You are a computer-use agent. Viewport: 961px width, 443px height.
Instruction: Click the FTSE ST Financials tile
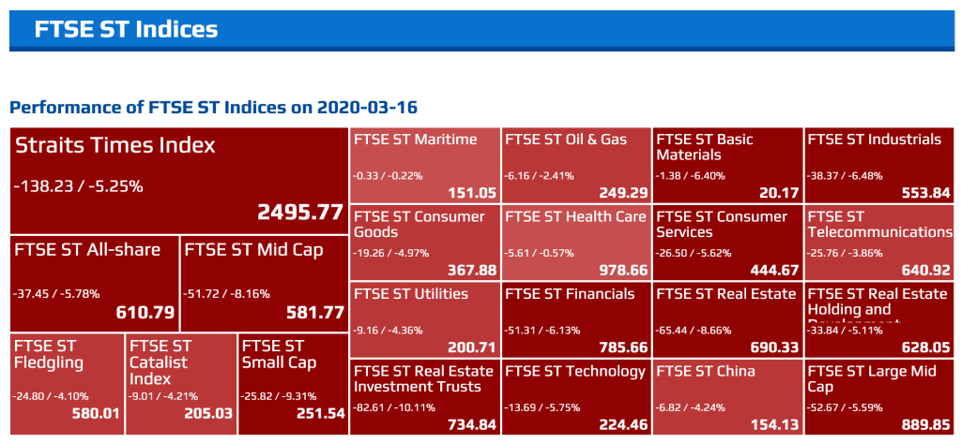point(576,319)
